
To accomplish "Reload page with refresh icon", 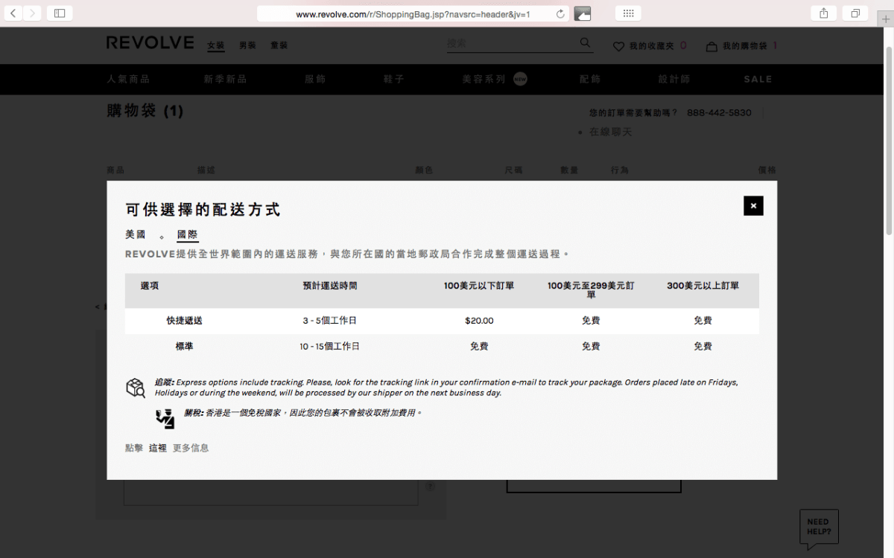I will [x=560, y=14].
